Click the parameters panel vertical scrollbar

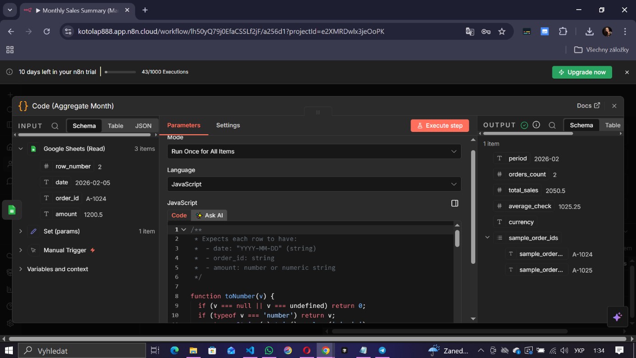tap(473, 207)
